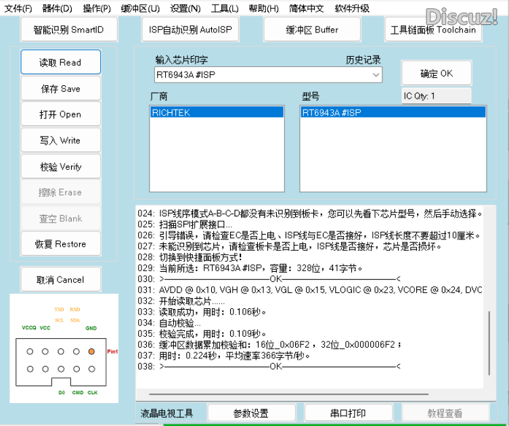Click the 打开 Open button

coord(60,114)
